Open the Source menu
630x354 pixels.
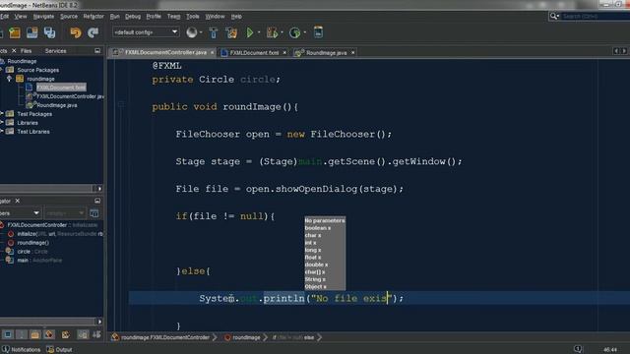click(69, 17)
